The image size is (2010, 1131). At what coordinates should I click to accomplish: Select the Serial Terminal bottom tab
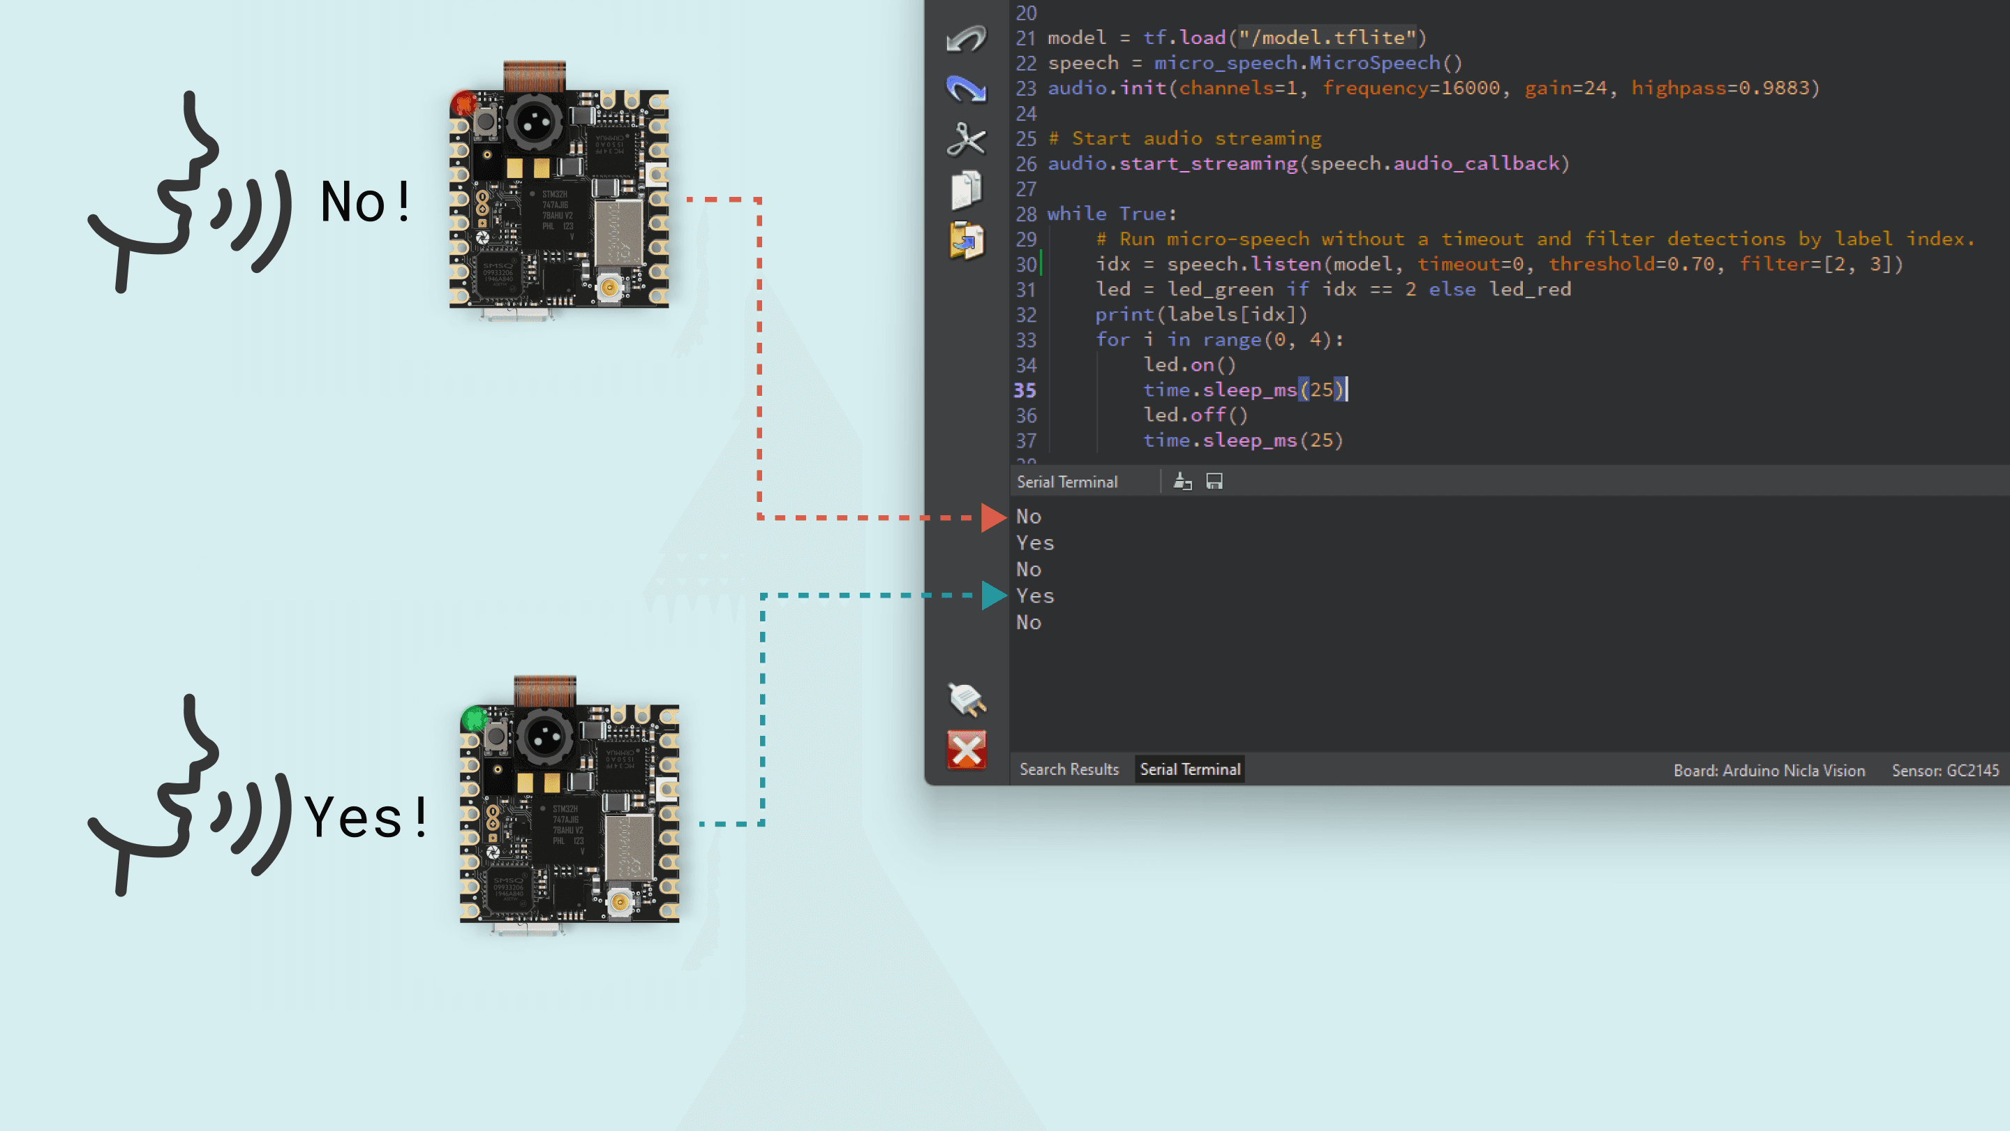tap(1189, 769)
